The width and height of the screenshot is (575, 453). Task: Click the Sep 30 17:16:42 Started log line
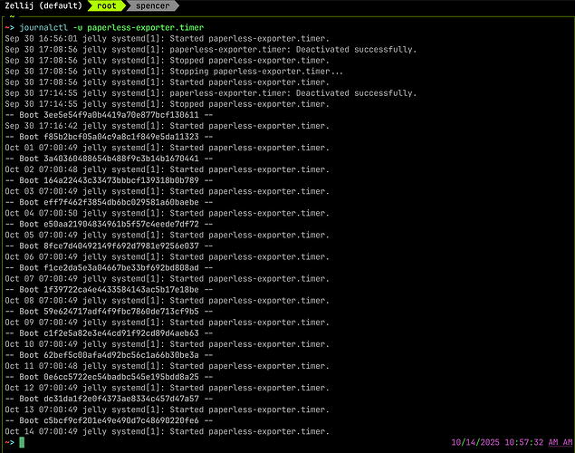point(167,126)
